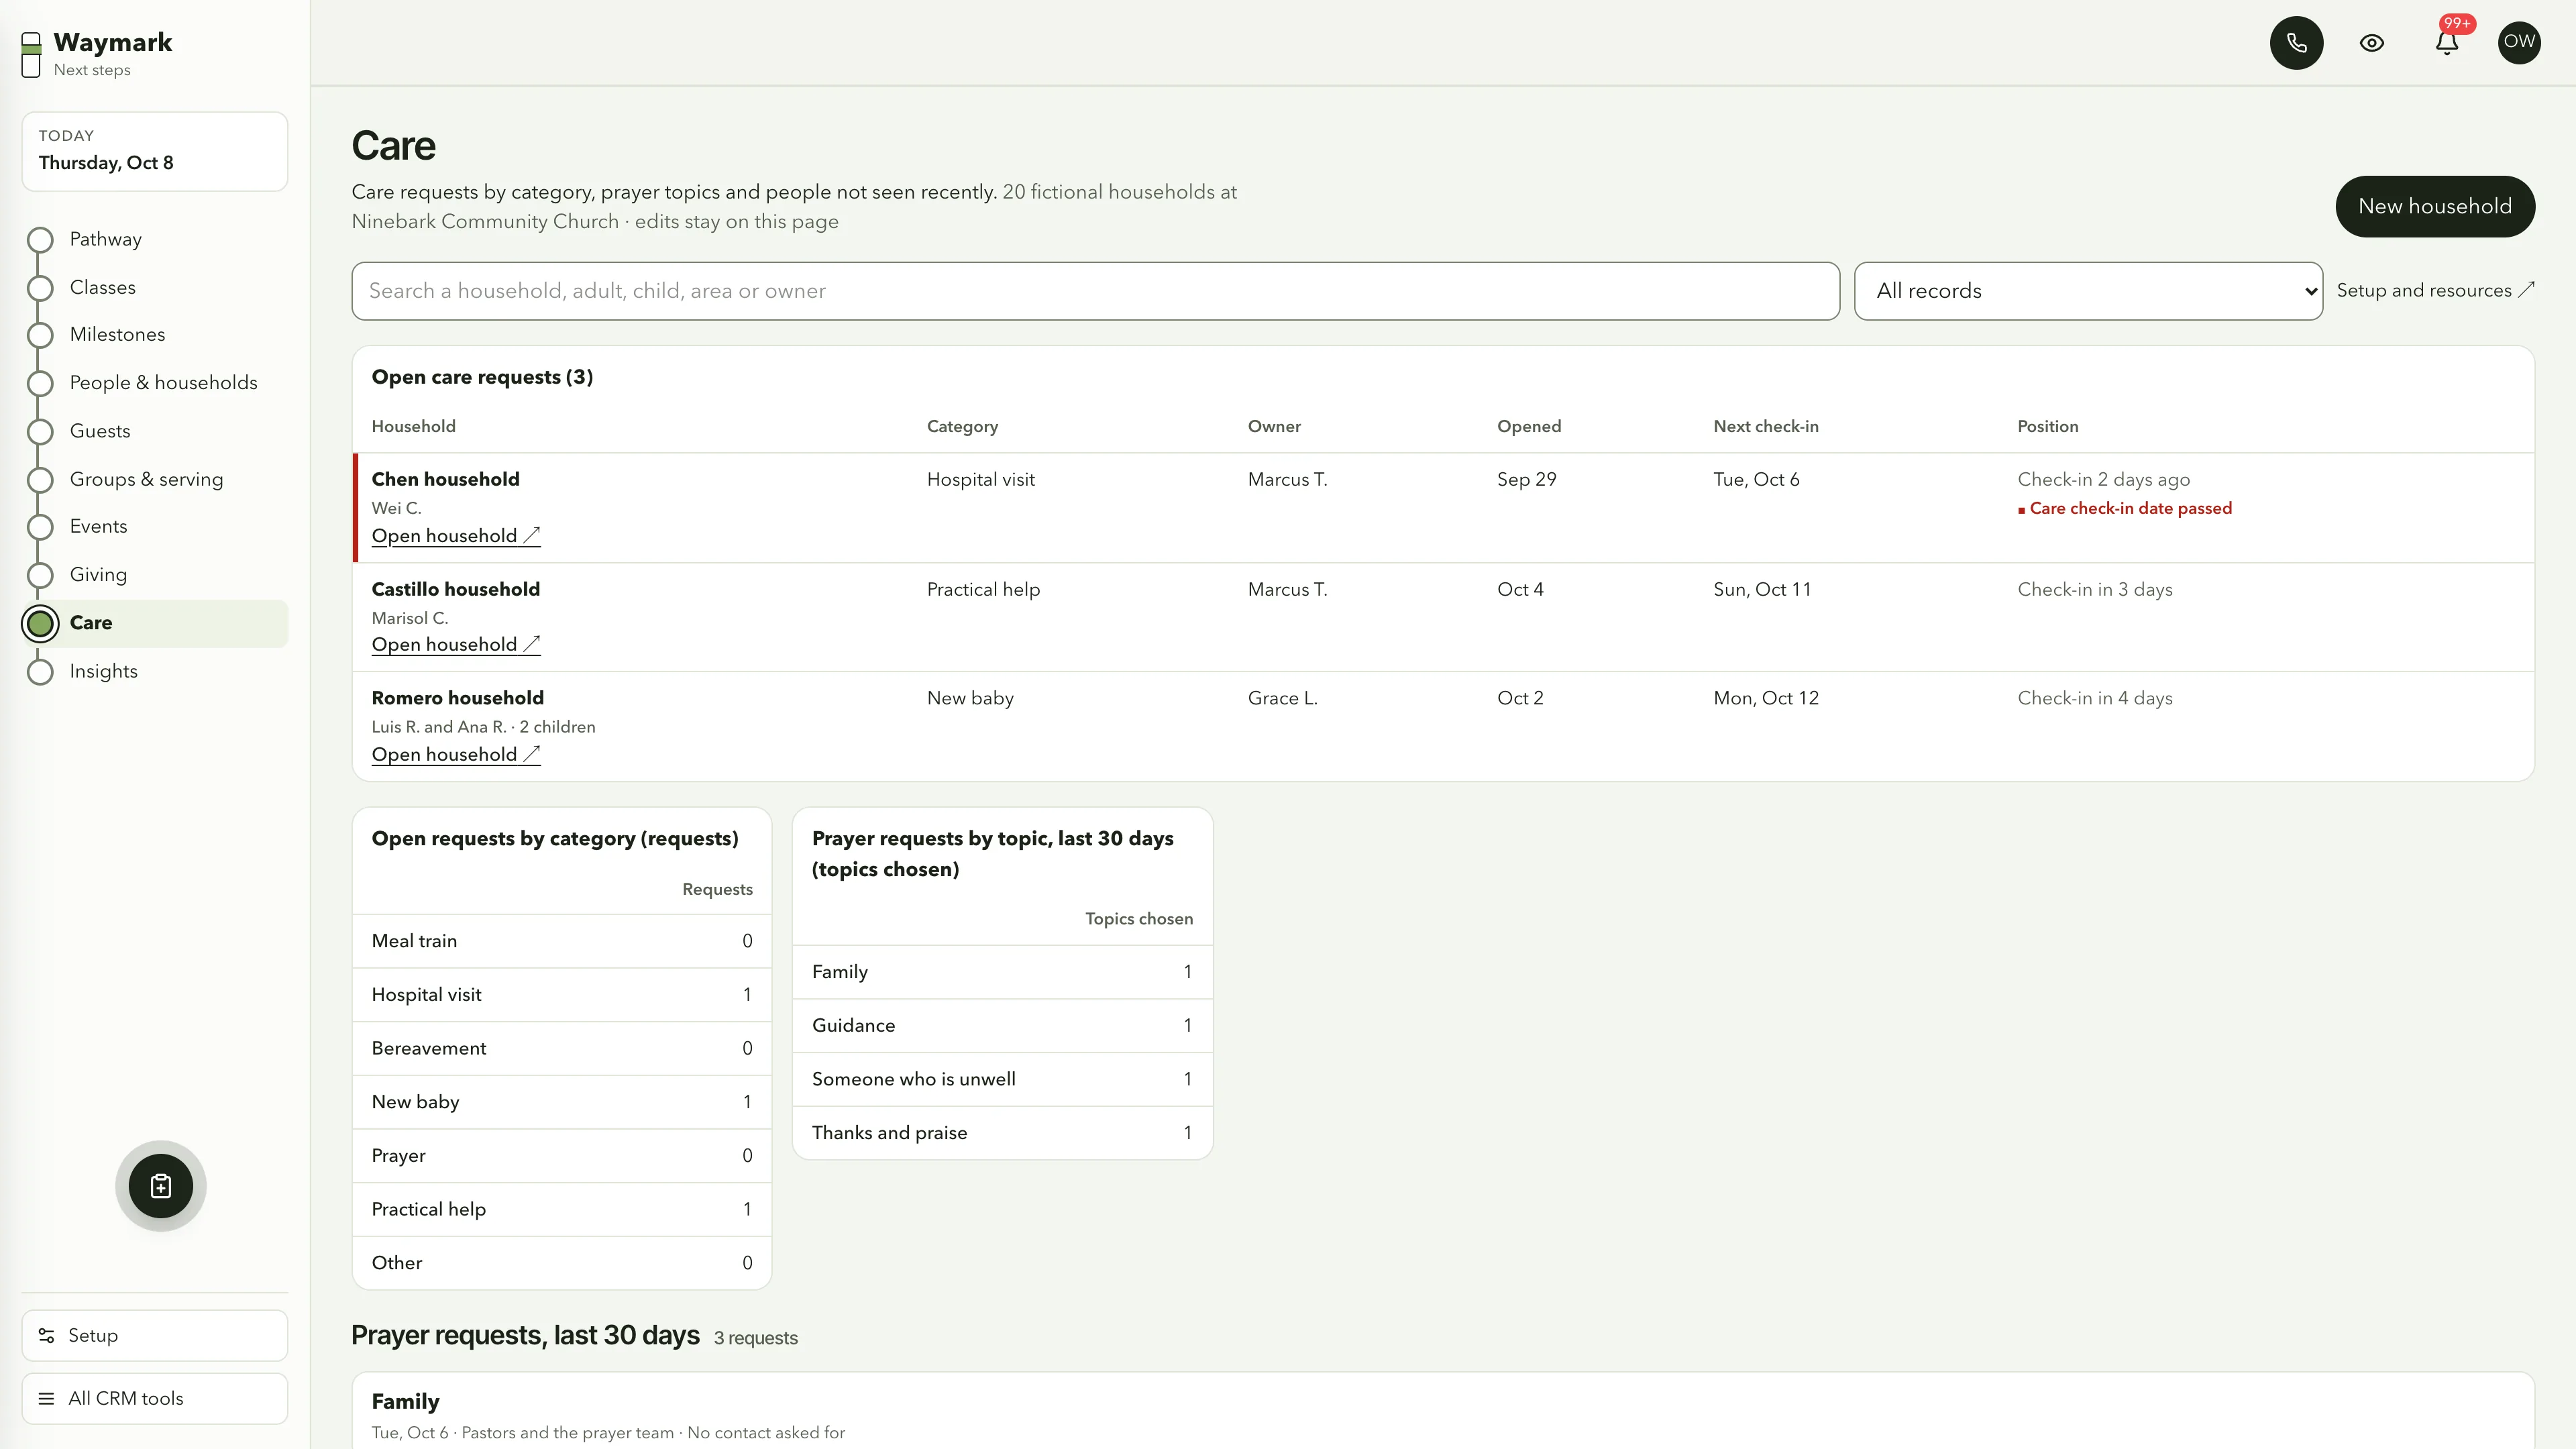Viewport: 2576px width, 1449px height.
Task: Select the Milestones step circle
Action: pyautogui.click(x=40, y=335)
